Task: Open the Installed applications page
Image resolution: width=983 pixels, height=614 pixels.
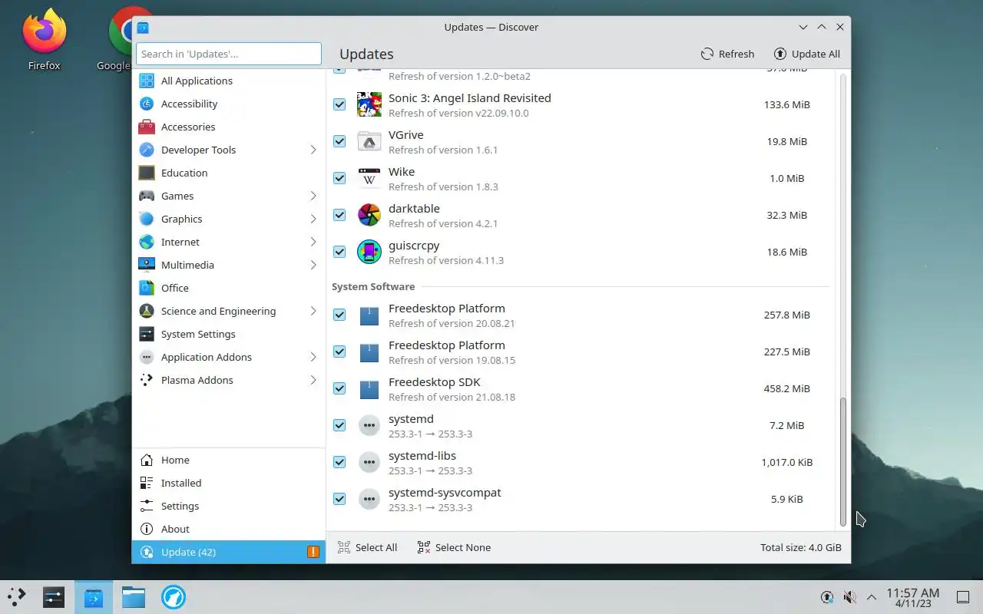Action: pos(229,483)
